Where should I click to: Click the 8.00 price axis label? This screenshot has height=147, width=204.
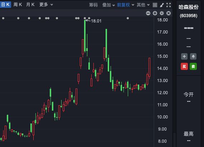point(162,141)
